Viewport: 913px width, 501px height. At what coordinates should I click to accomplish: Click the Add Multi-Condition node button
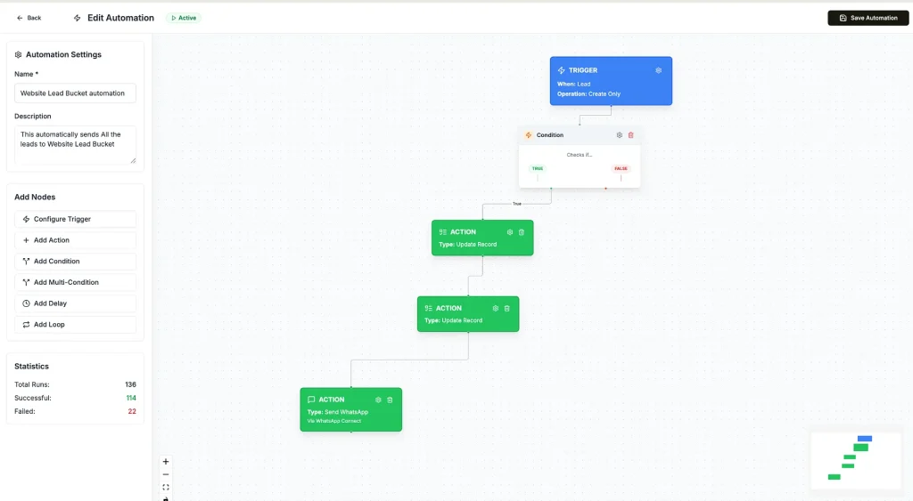click(75, 282)
